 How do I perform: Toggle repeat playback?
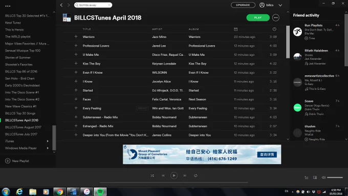(195, 176)
